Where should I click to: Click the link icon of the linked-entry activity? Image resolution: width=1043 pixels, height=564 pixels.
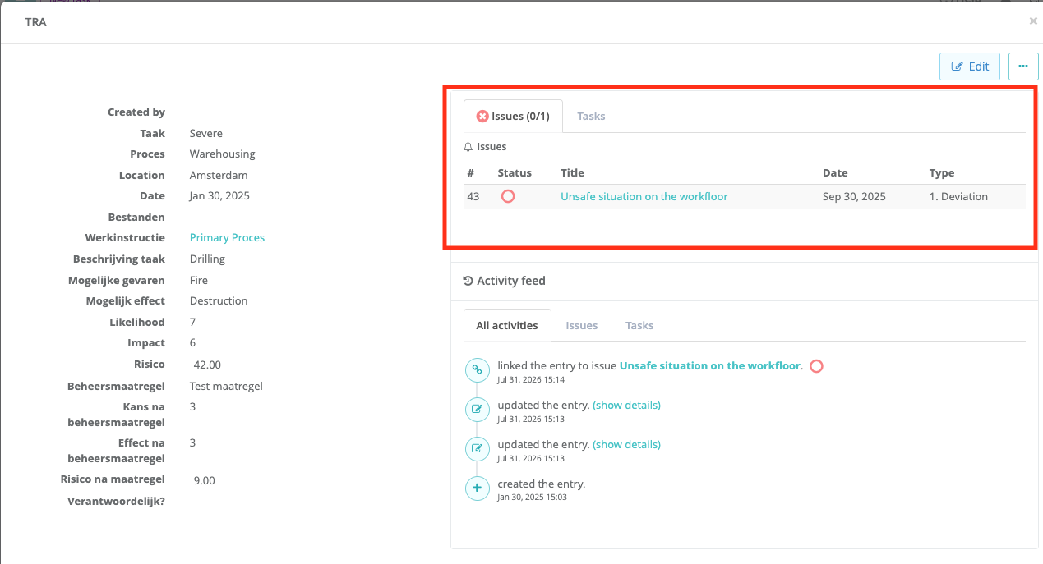point(477,370)
